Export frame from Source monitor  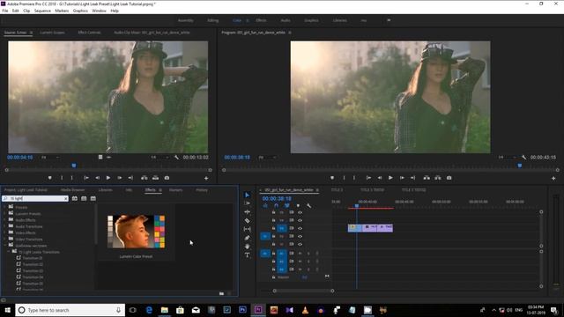coord(167,178)
